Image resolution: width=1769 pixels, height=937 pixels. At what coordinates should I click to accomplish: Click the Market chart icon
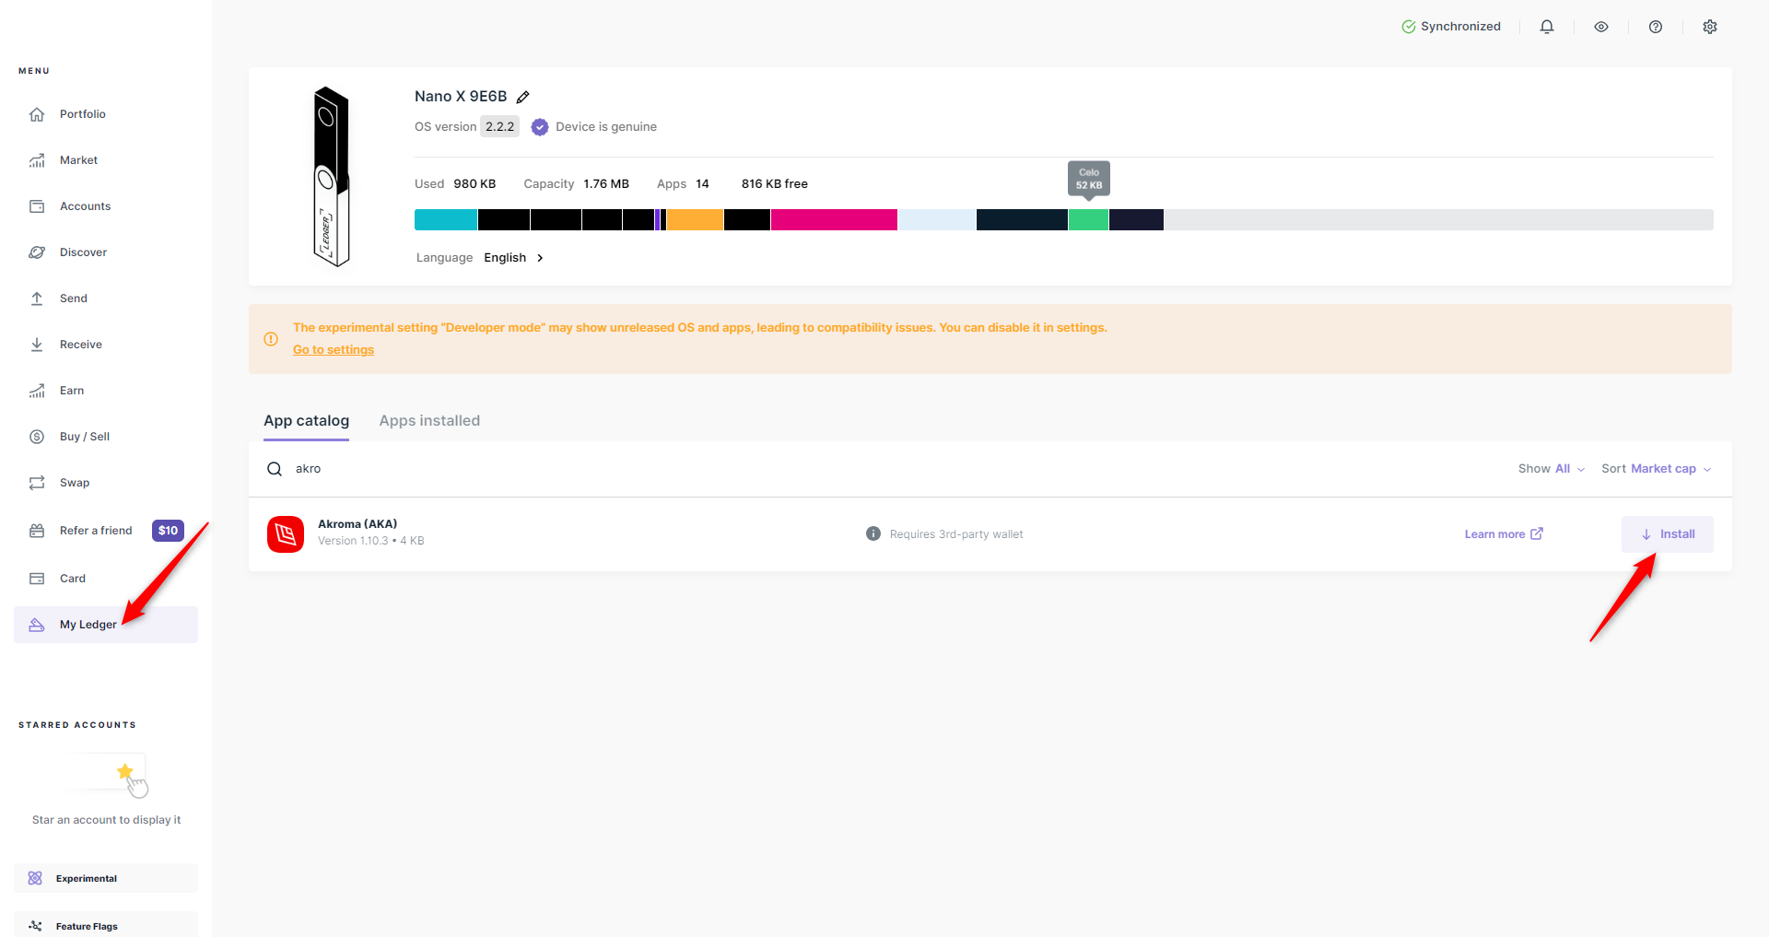37,160
